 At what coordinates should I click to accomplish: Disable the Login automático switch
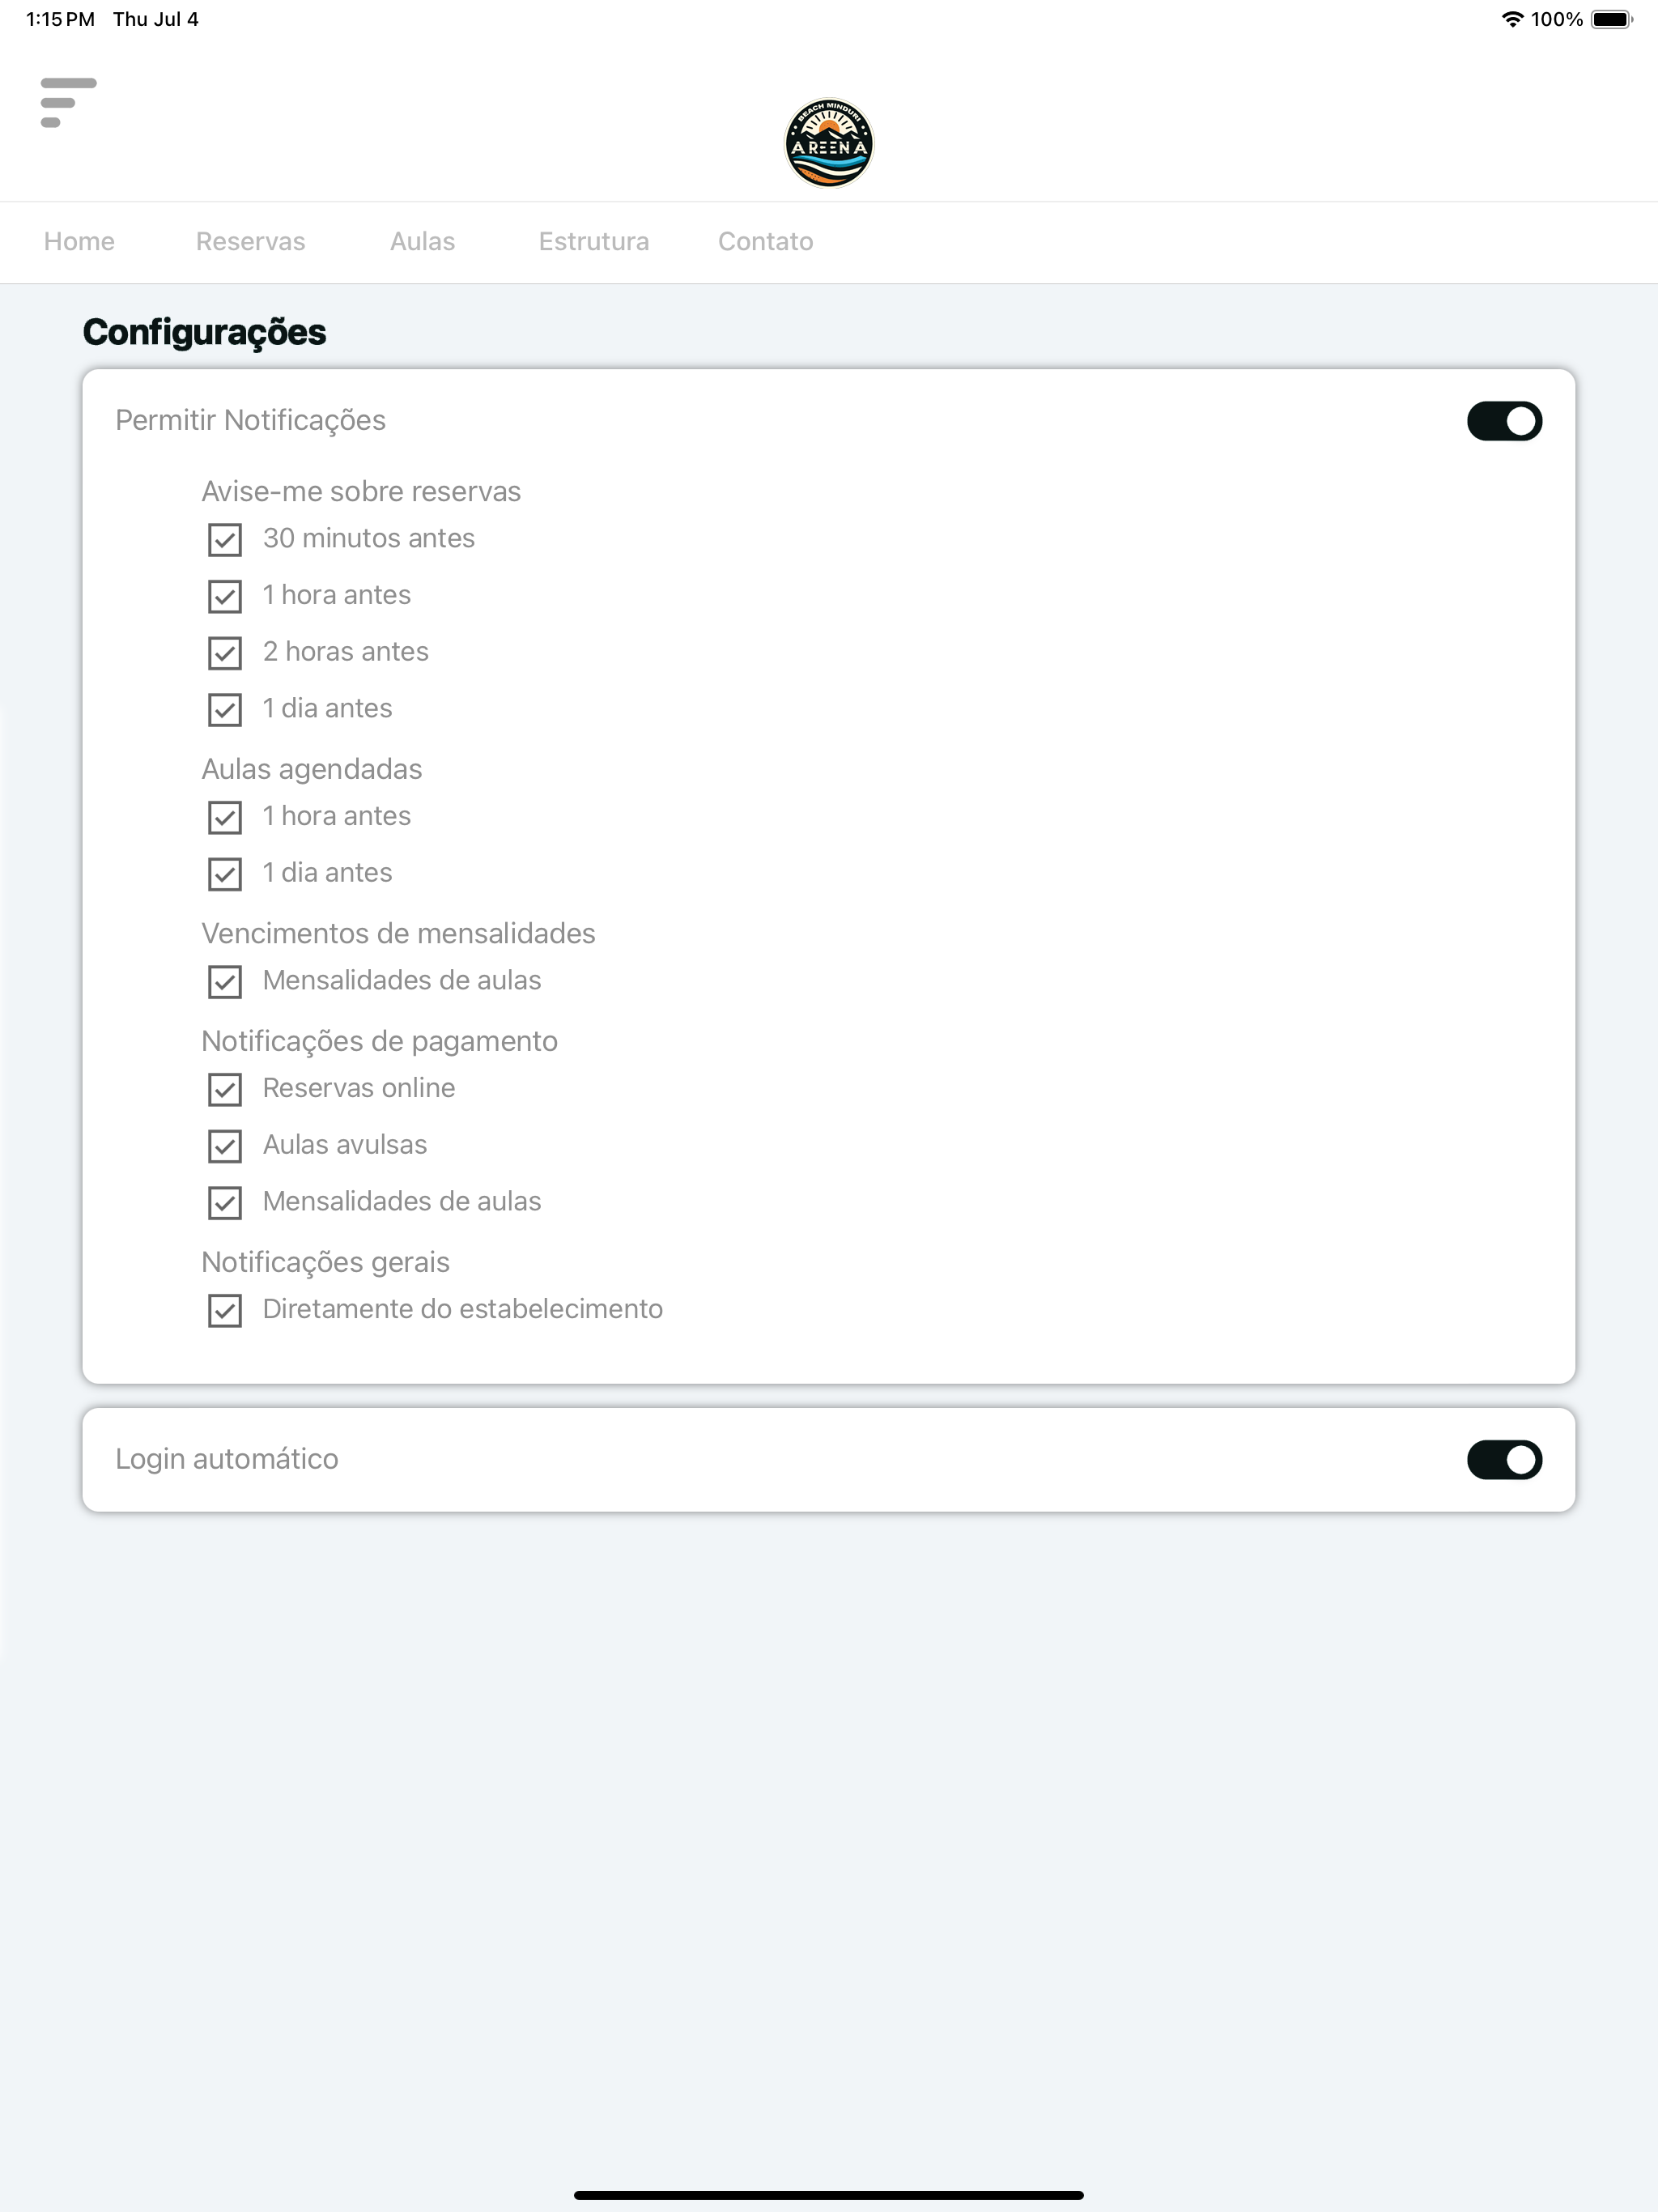tap(1504, 1460)
